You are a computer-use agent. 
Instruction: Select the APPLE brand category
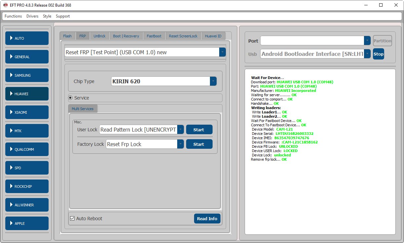27,223
